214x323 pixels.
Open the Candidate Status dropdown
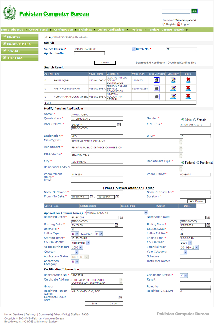pos(184,276)
